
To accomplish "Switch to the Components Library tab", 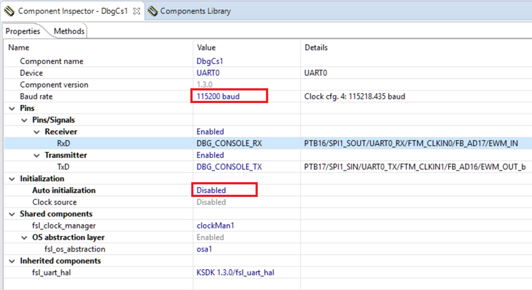I will pos(195,11).
